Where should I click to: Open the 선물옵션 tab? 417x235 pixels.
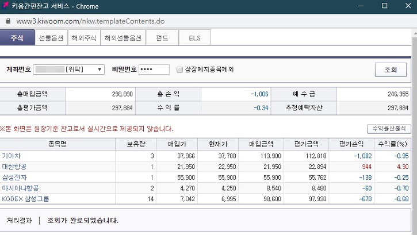pyautogui.click(x=51, y=38)
